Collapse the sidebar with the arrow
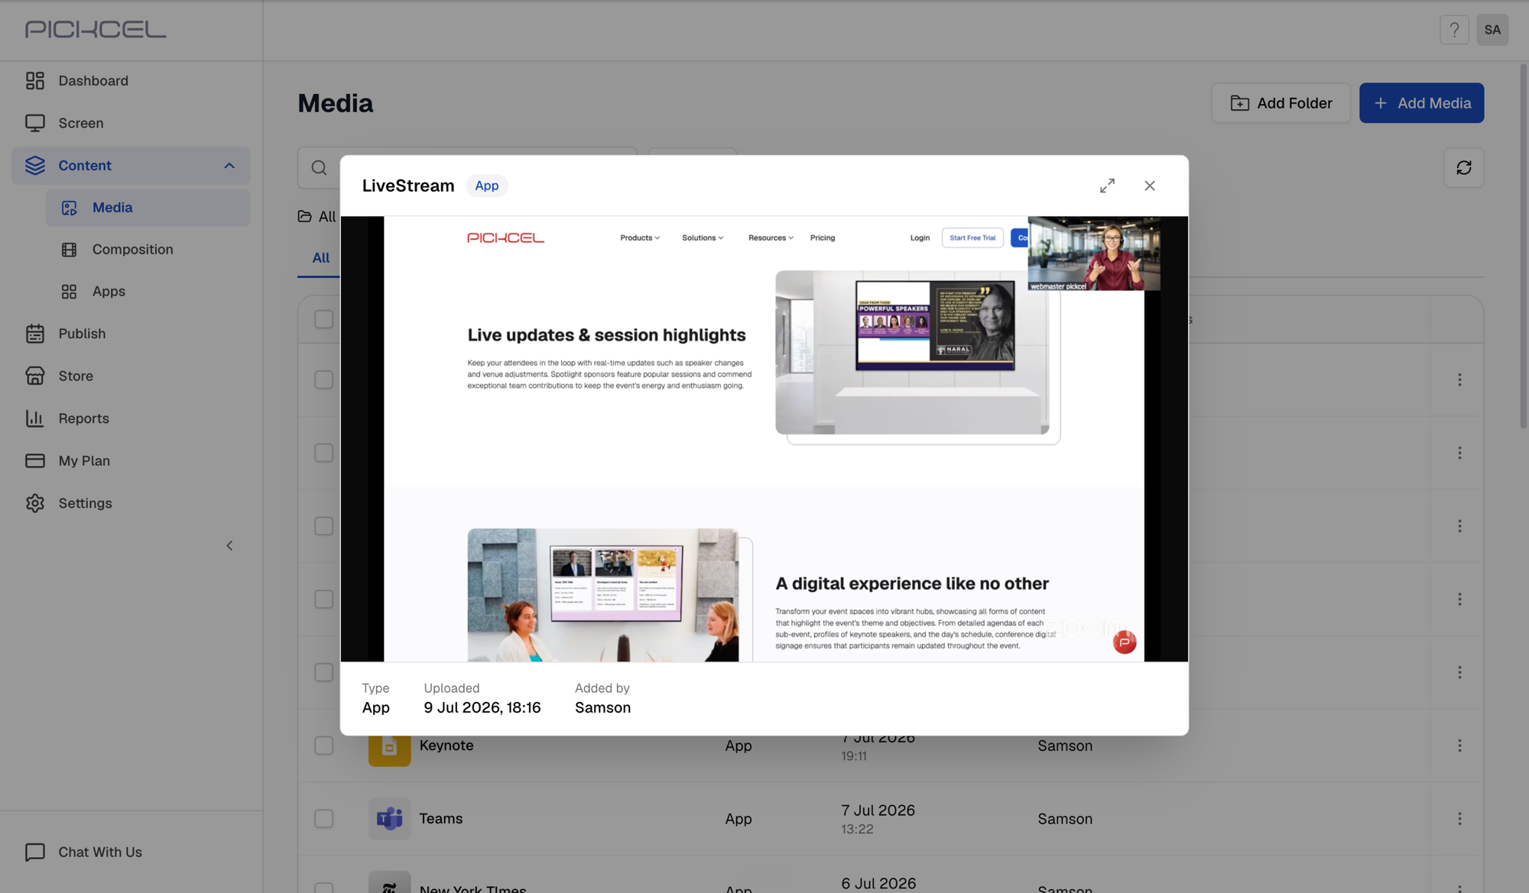The height and width of the screenshot is (893, 1529). [229, 545]
